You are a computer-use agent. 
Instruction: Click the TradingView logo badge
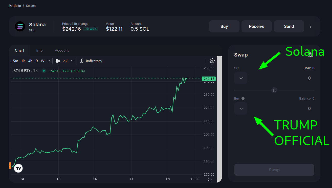click(x=18, y=168)
